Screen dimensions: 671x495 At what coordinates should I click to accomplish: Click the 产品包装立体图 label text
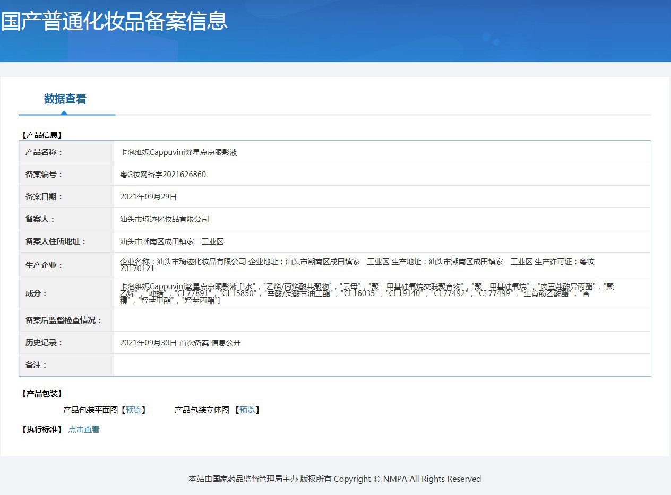pos(202,410)
